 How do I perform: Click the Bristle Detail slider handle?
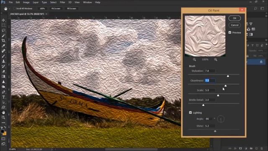tap(203, 105)
